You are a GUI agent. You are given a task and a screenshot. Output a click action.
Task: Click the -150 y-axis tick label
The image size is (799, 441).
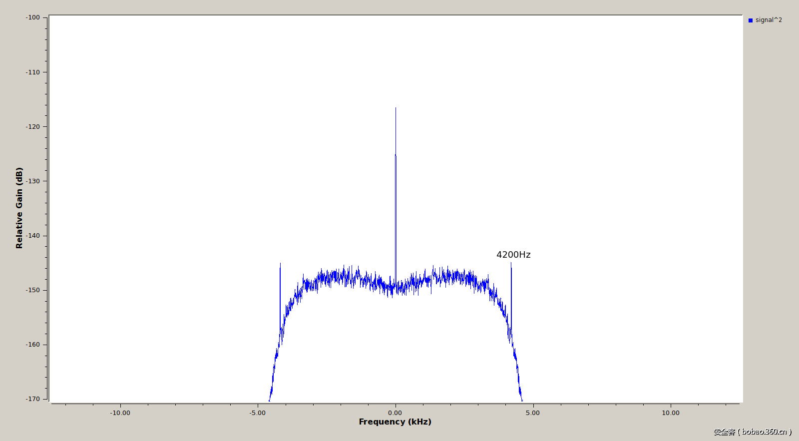(33, 290)
